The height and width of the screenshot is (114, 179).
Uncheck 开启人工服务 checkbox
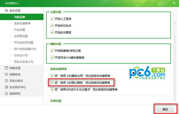pos(52,19)
